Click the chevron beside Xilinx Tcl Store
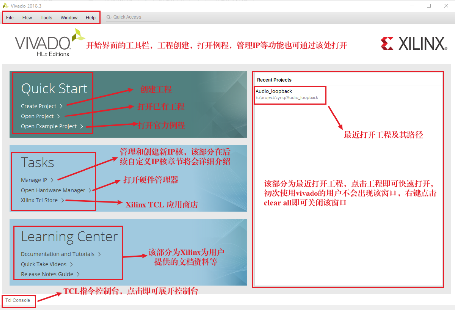The height and width of the screenshot is (310, 455). click(62, 200)
